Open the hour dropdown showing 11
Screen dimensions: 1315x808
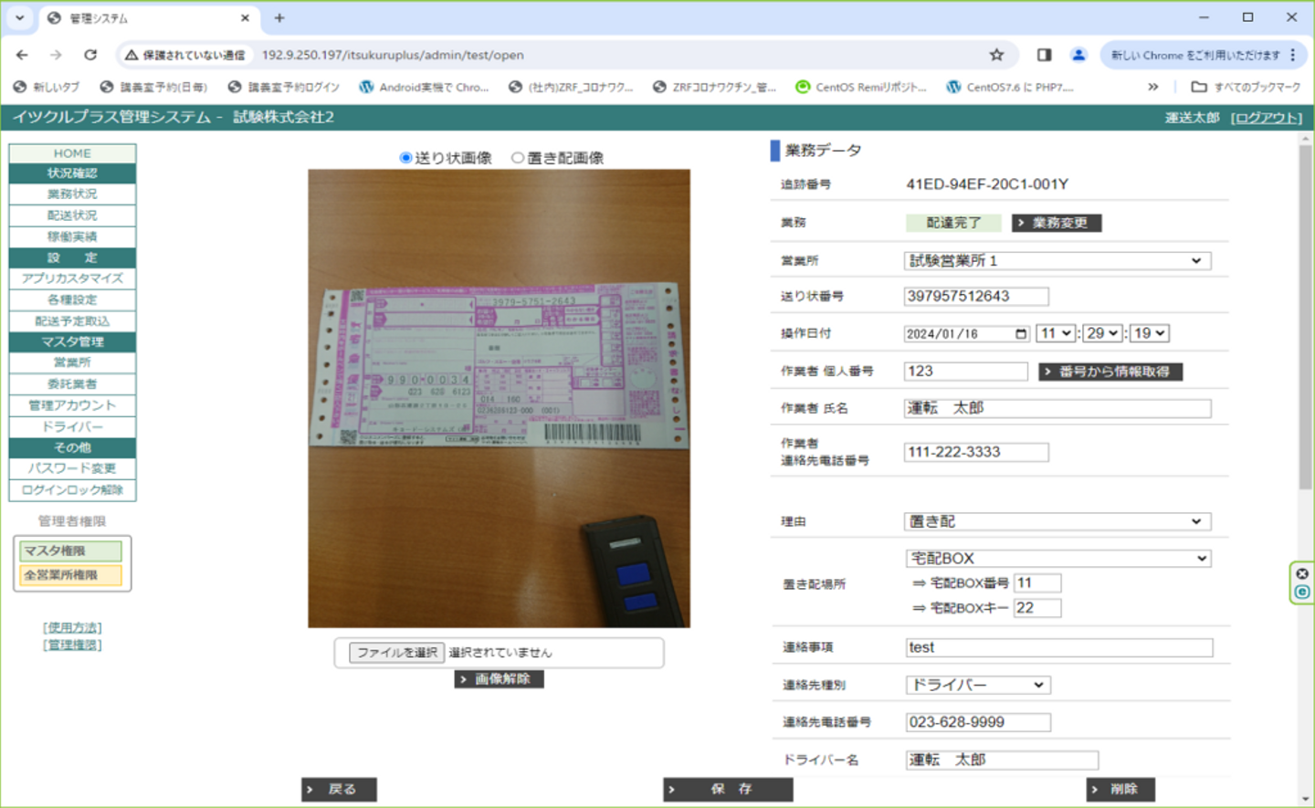pyautogui.click(x=1055, y=333)
